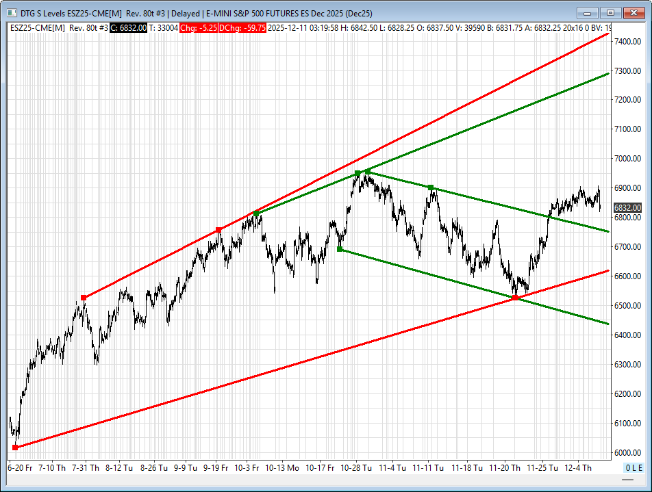Click the 6100.00 price axis label
This screenshot has height=492, width=652.
(627, 424)
